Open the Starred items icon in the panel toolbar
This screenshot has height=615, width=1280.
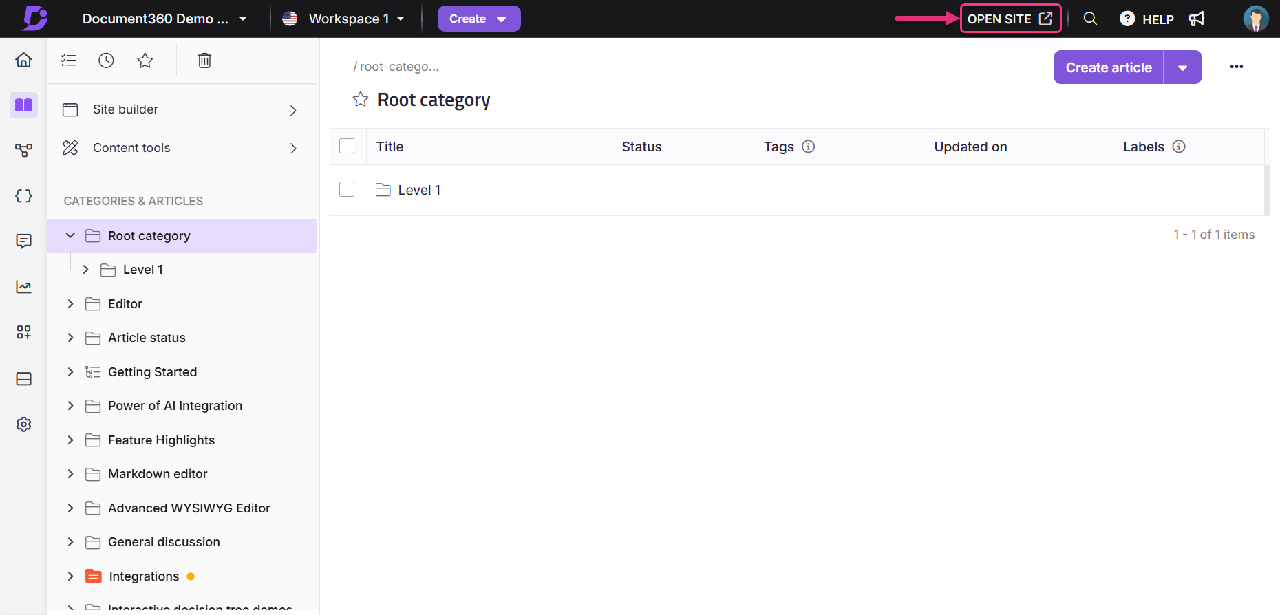(145, 61)
